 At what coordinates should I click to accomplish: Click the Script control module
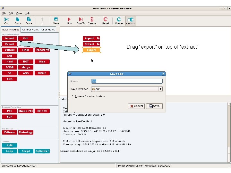26,151
